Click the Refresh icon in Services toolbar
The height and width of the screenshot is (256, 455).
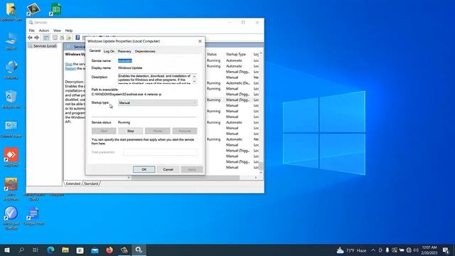[x=62, y=38]
